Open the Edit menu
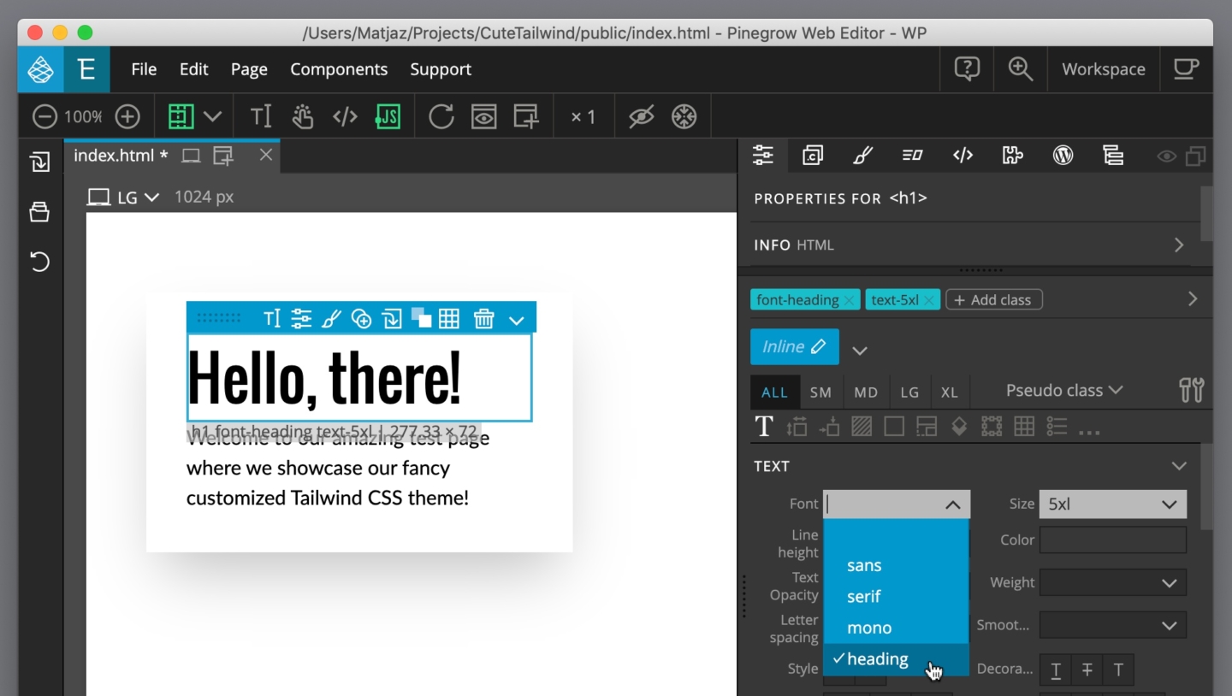Image resolution: width=1232 pixels, height=696 pixels. pos(194,69)
